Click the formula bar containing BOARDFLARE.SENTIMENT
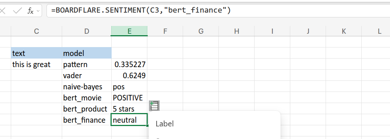Image resolution: width=390 pixels, height=139 pixels. point(218,11)
